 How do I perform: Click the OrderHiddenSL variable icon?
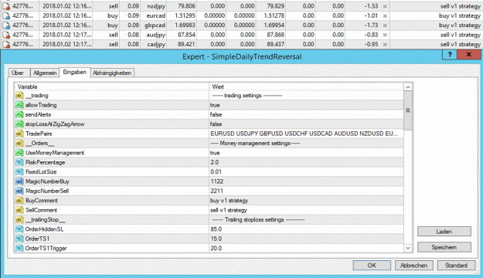[x=19, y=229]
